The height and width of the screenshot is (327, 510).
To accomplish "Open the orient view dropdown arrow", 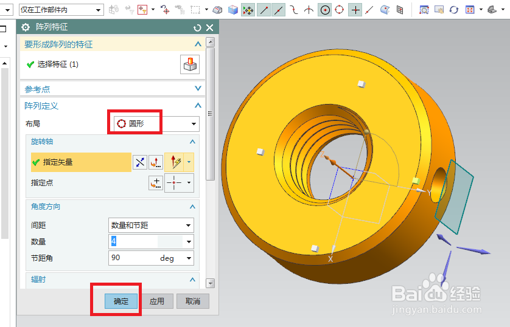I will pos(481,10).
